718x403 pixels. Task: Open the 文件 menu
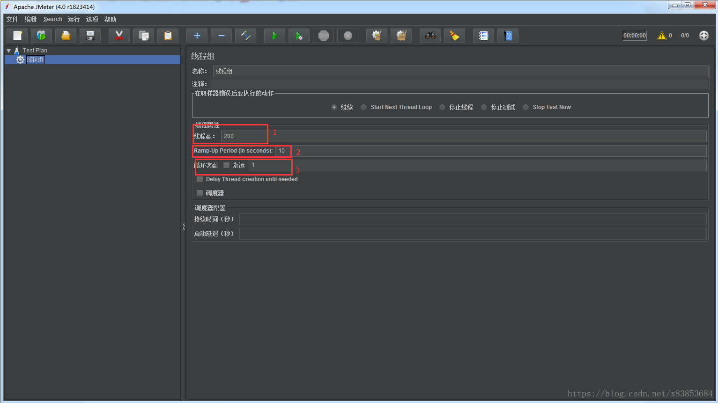tap(13, 19)
